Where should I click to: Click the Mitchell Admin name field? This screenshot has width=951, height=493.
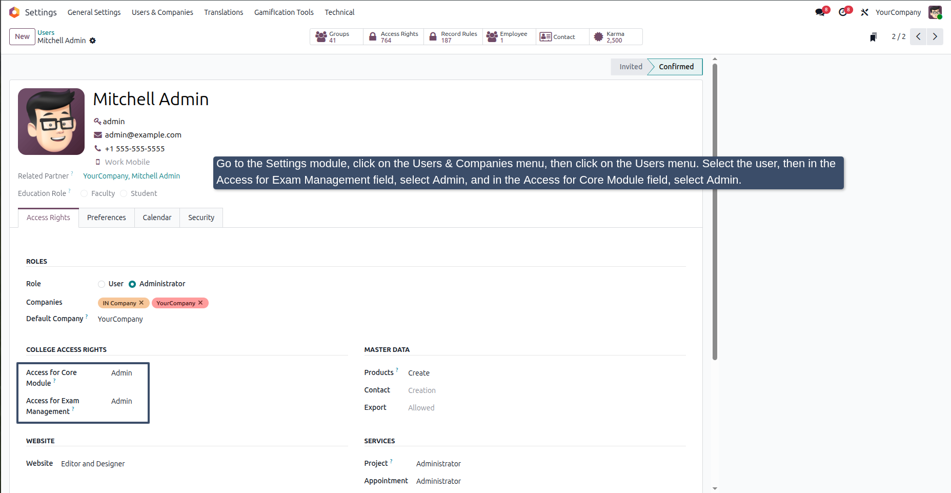(x=151, y=99)
